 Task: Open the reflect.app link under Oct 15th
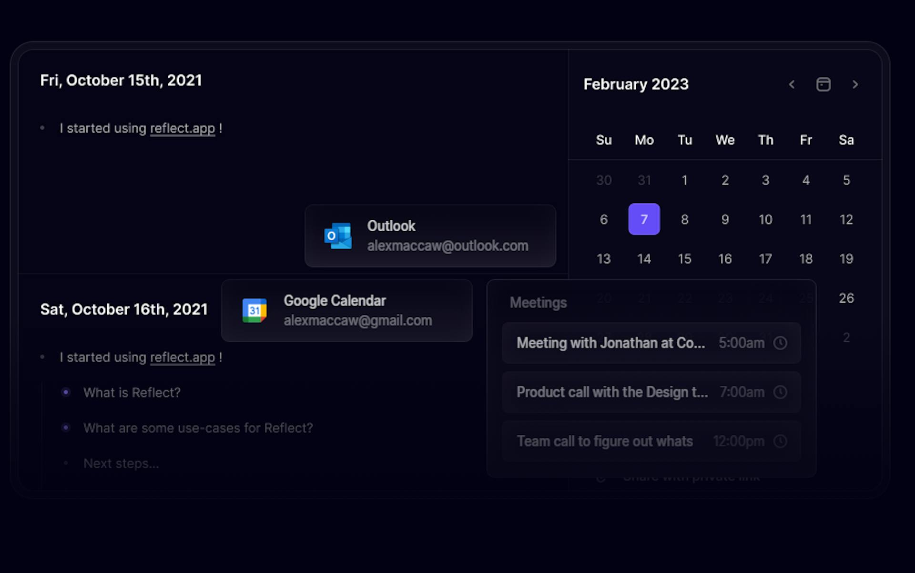(183, 128)
